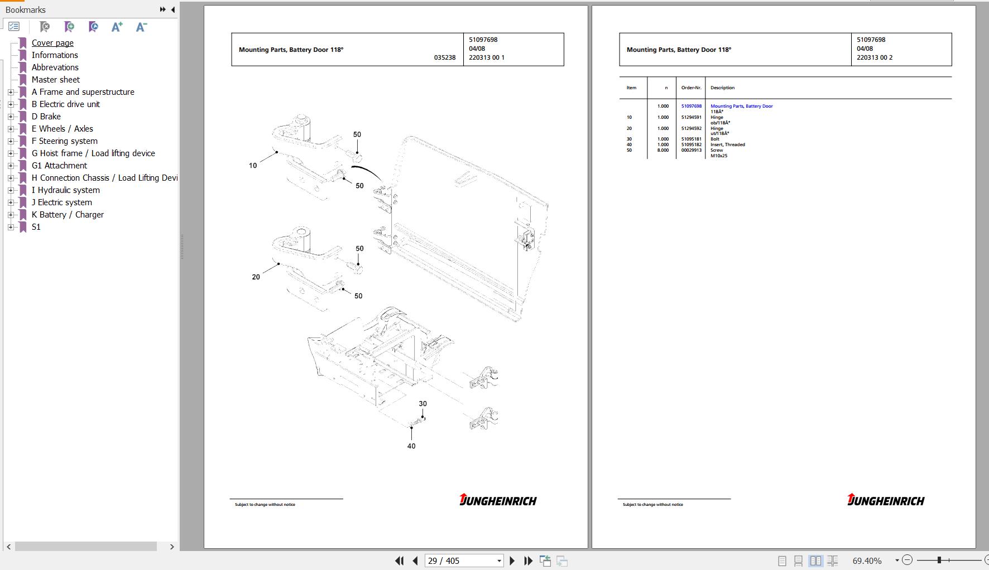Screen dimensions: 989x570
Task: Click the add new bookmark icon
Action: click(x=69, y=27)
